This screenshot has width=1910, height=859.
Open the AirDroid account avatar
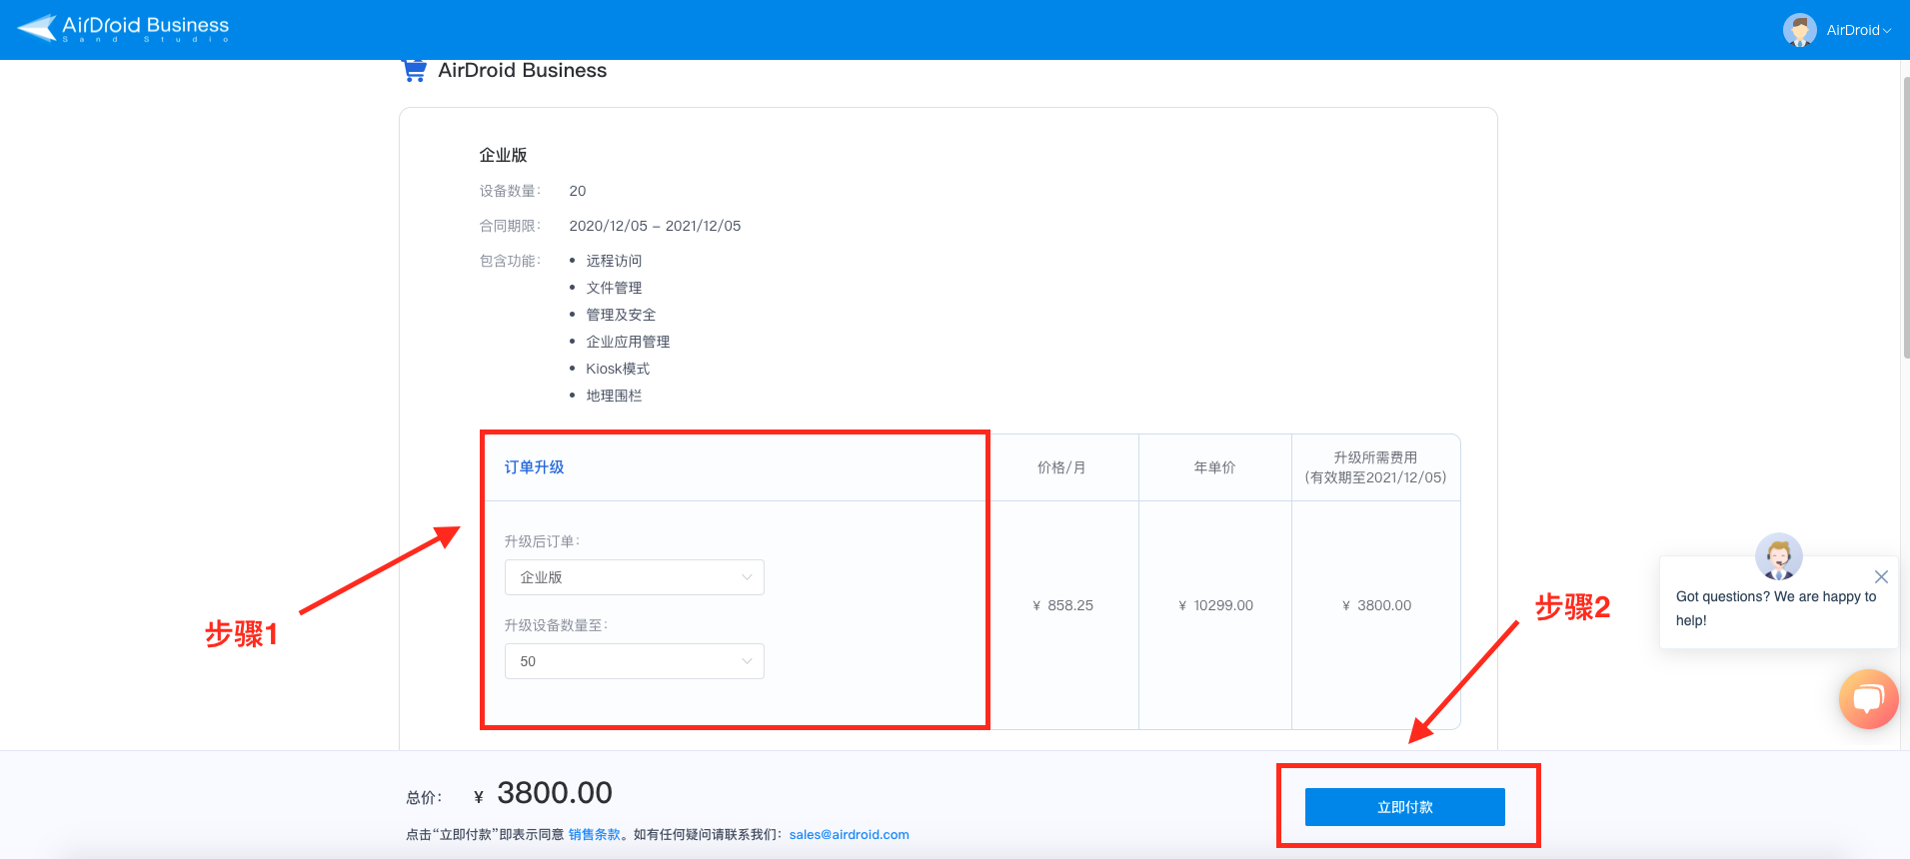click(1799, 30)
